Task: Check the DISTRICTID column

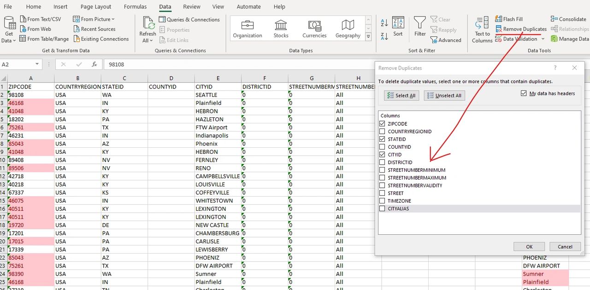Action: click(382, 162)
